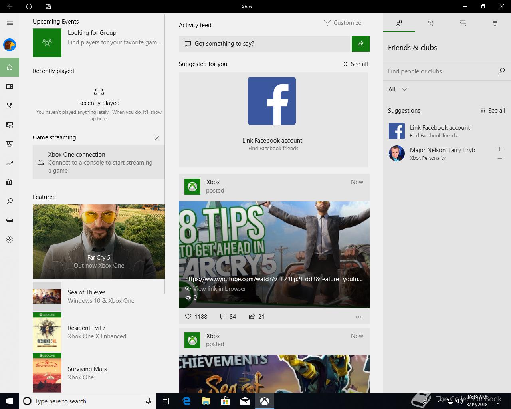Click the taskbar search box
Screen dimensions: 511x409
pos(87,401)
